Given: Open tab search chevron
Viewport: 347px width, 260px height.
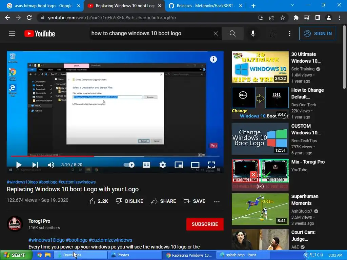Looking at the screenshot, I should tap(292, 5).
